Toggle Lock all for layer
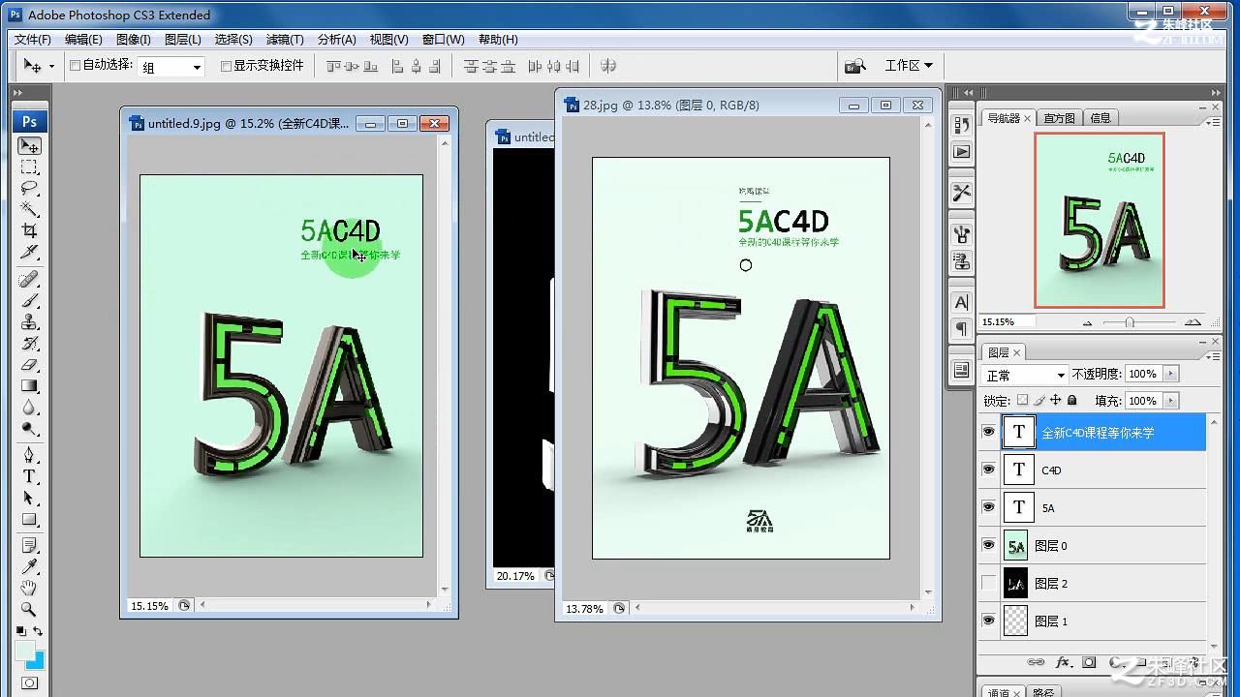Viewport: 1240px width, 697px height. (x=1072, y=400)
